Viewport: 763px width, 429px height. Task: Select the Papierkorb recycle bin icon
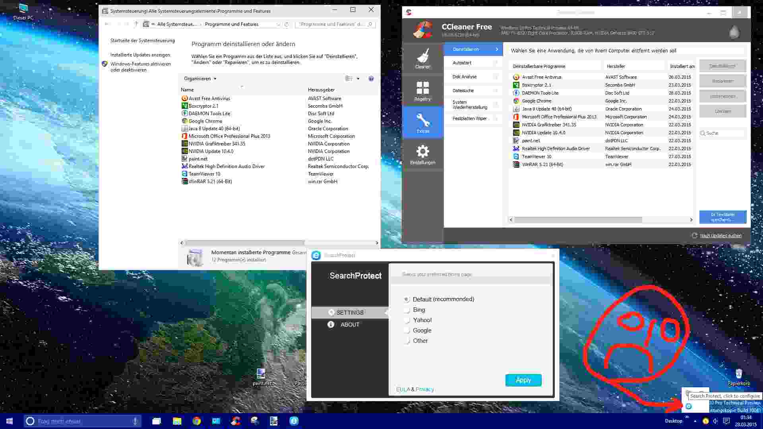point(739,377)
